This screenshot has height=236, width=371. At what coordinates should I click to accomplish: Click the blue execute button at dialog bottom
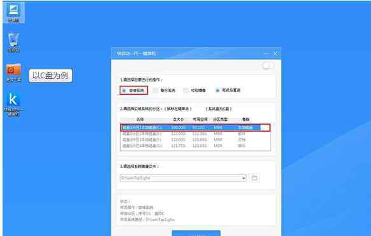[x=196, y=233]
